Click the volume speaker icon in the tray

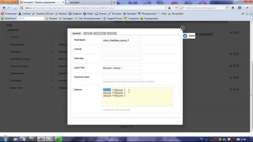click(225, 139)
